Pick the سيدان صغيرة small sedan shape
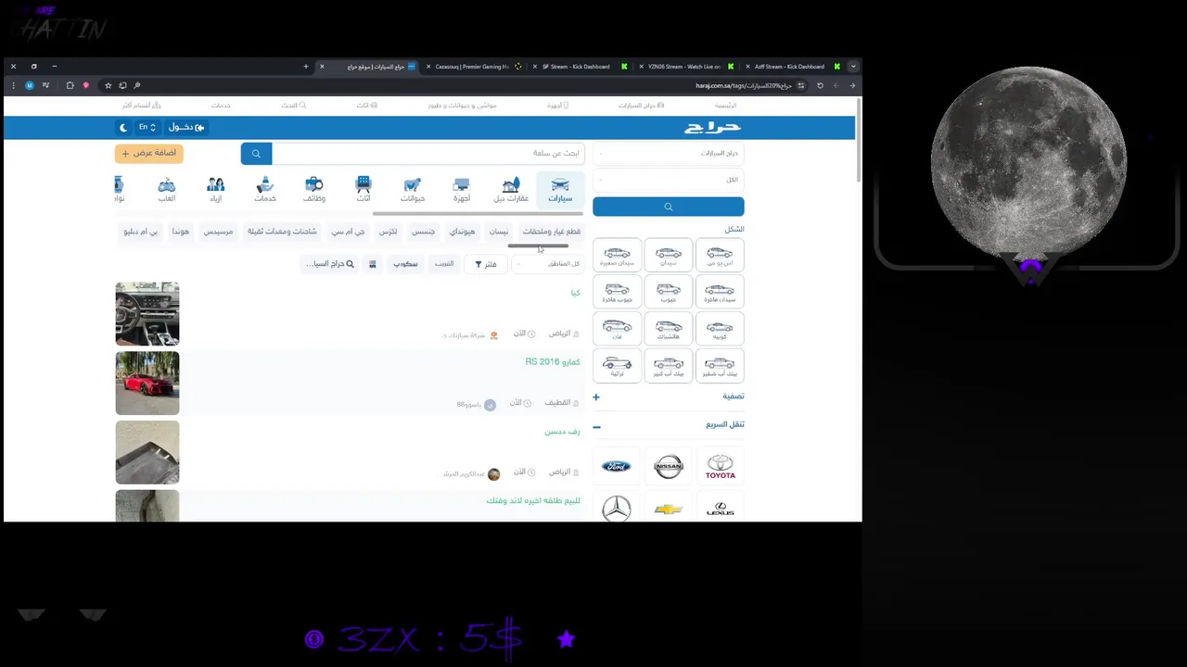 click(x=617, y=255)
